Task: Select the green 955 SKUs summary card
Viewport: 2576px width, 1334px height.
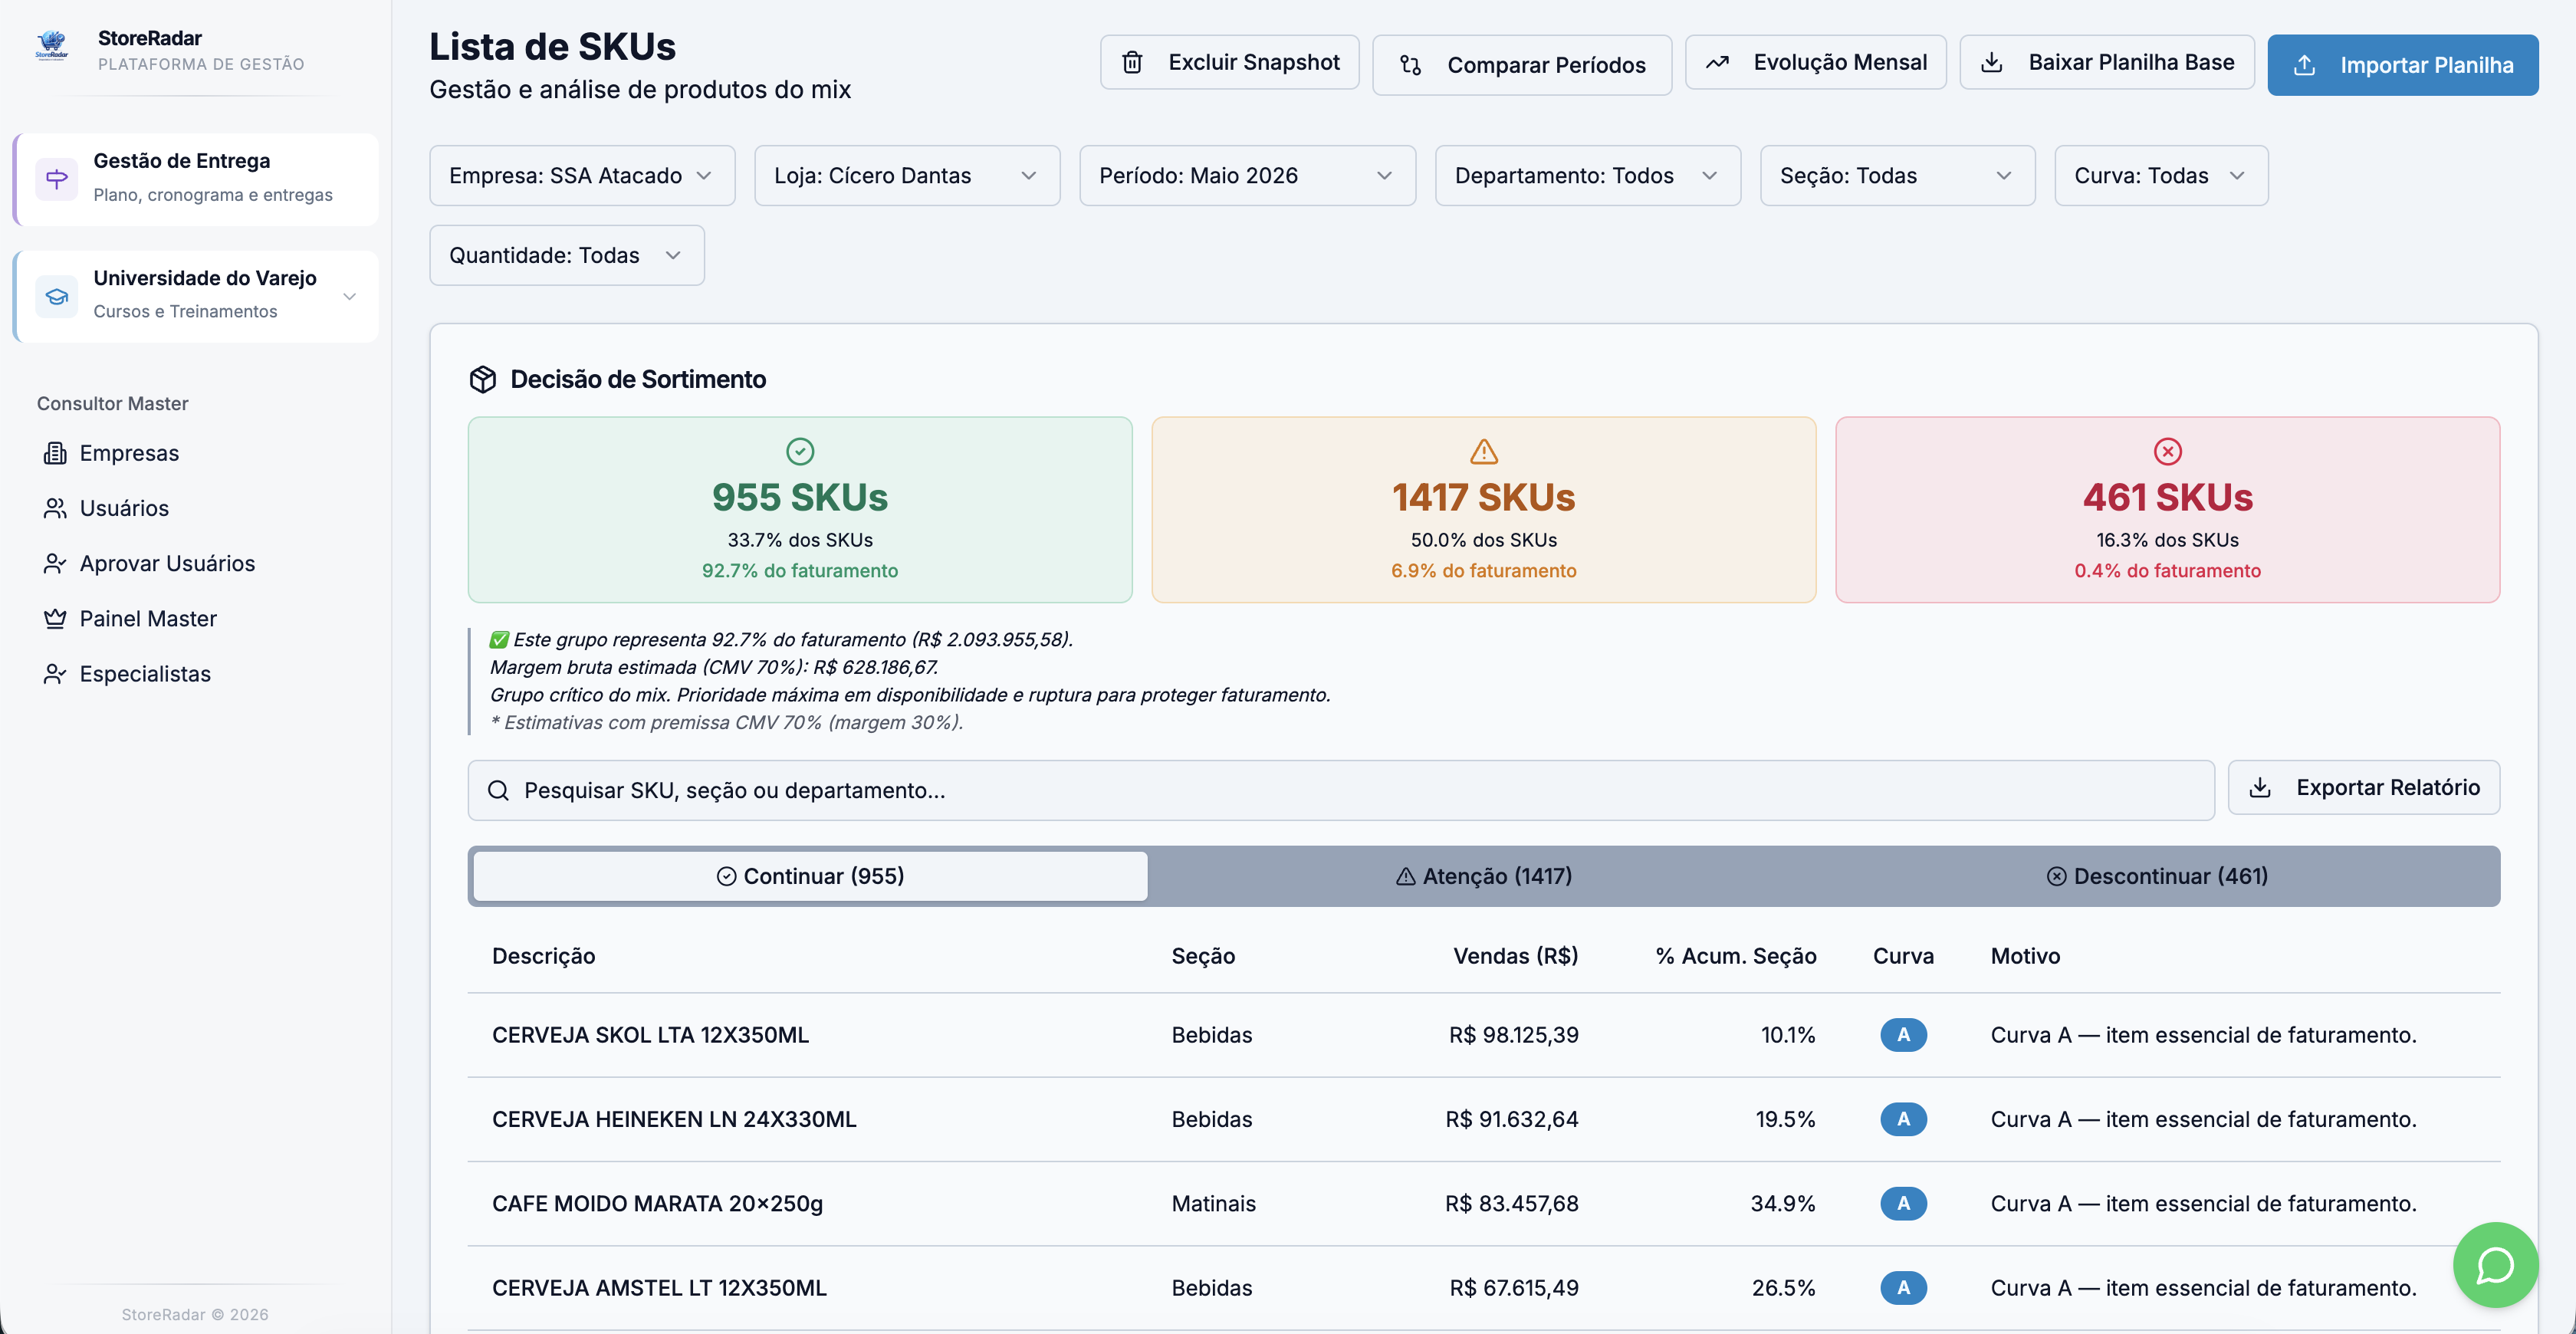Action: (800, 510)
